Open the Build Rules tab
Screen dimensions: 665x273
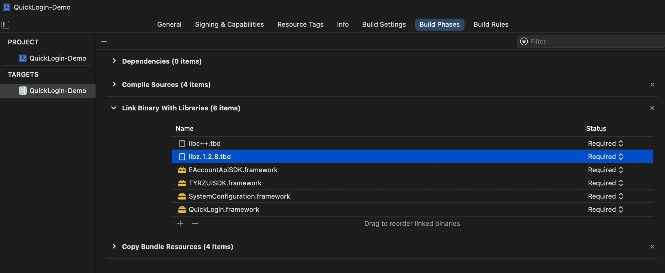(x=491, y=25)
